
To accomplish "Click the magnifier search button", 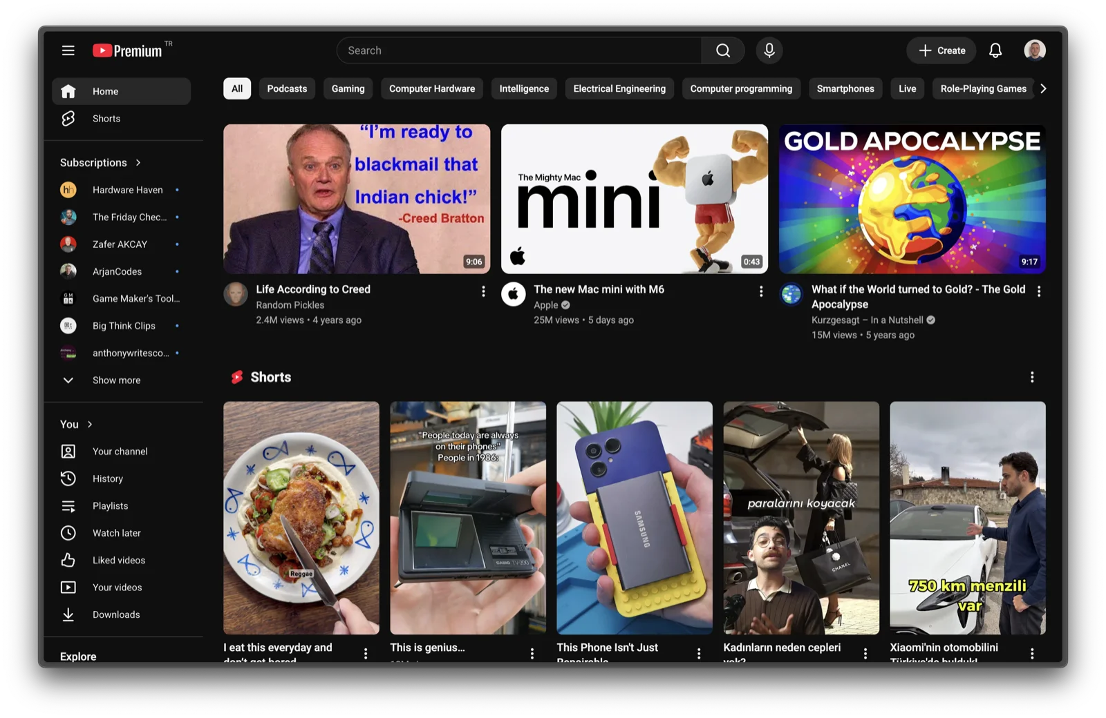I will (x=723, y=50).
